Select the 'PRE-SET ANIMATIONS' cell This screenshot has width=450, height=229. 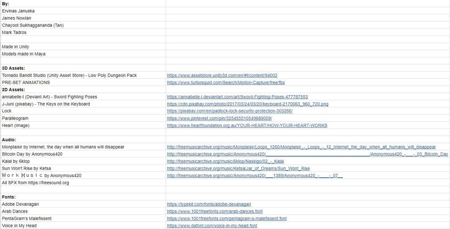click(83, 82)
